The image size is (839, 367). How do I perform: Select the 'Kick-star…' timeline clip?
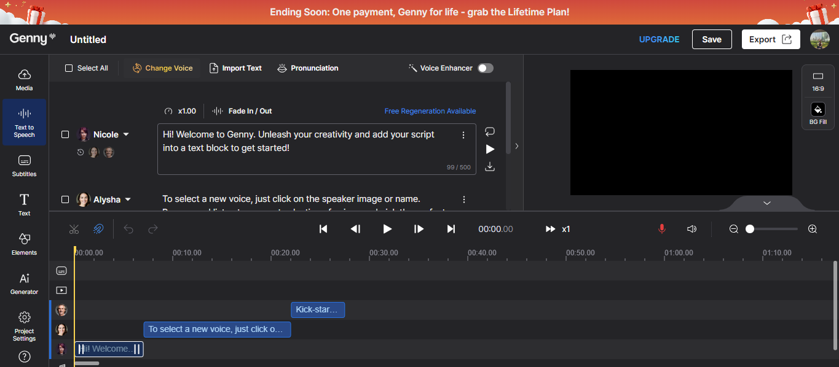pos(317,310)
